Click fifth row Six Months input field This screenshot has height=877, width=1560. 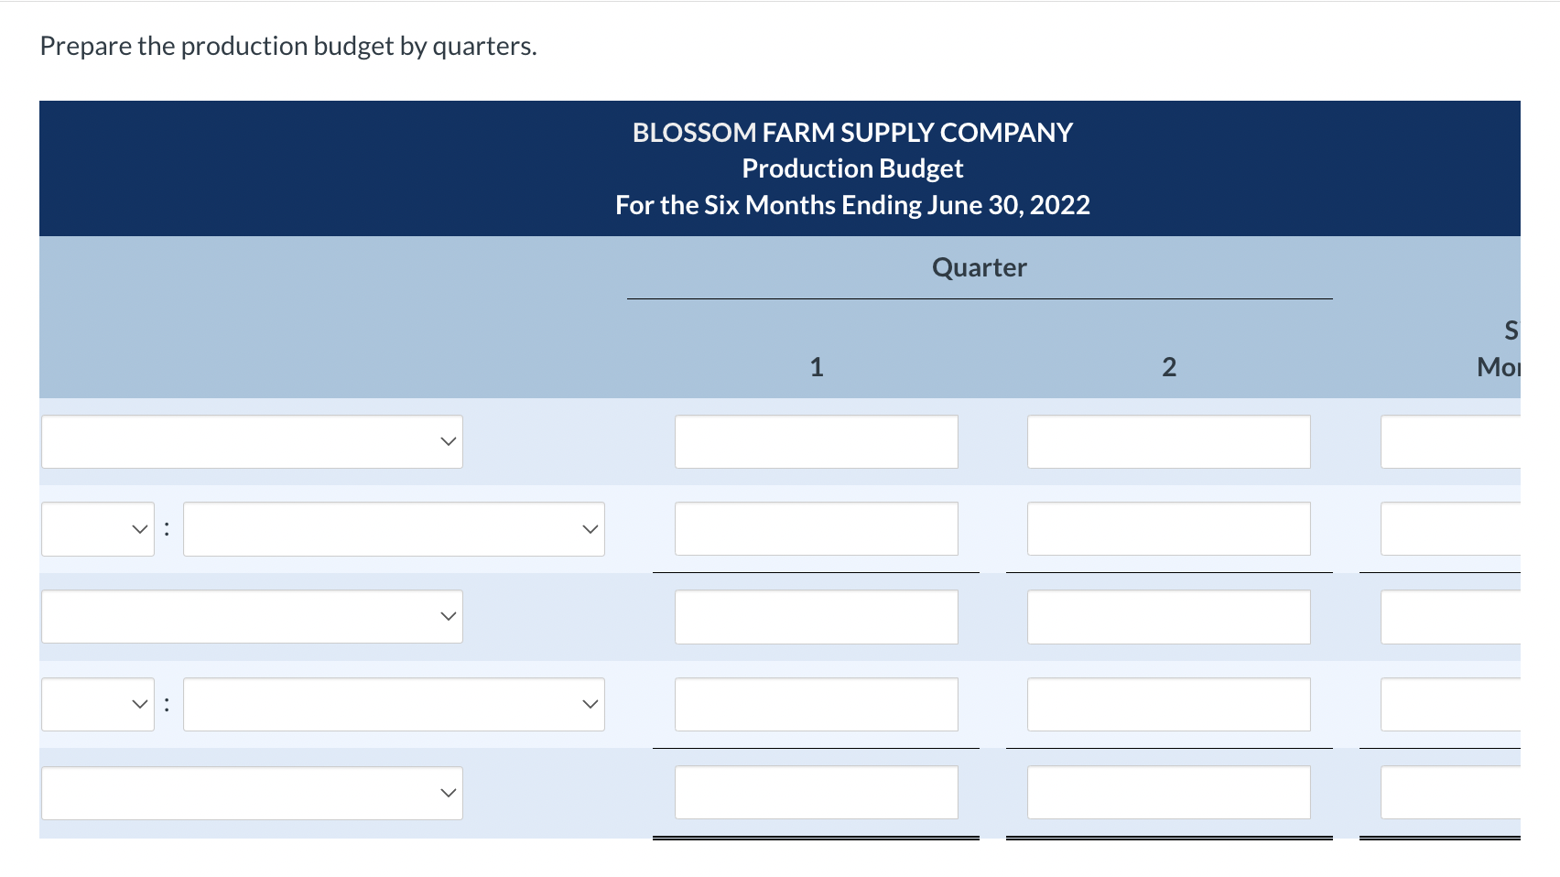click(1450, 792)
